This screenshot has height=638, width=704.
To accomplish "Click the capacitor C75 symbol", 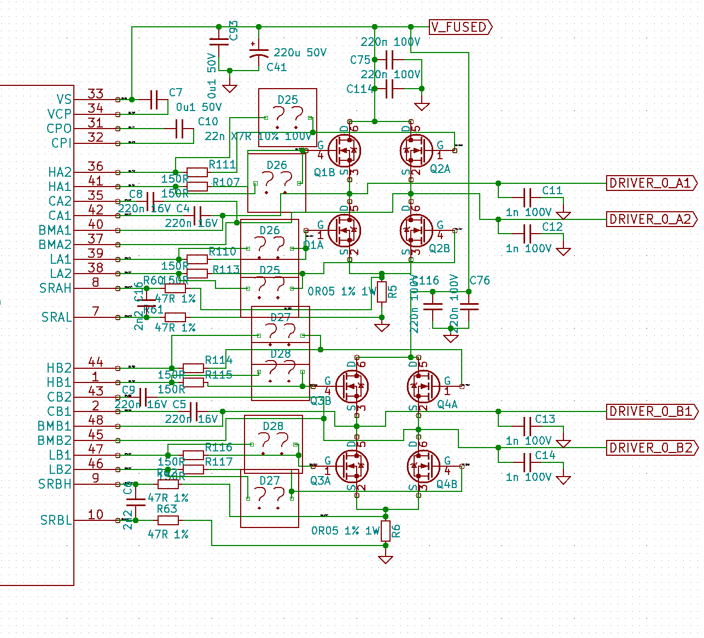I will pyautogui.click(x=389, y=60).
